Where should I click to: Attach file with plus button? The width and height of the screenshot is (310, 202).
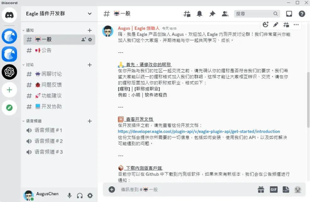112,189
